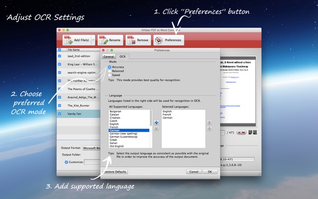Jump to last page in preview
This screenshot has width=318, height=199.
[244, 132]
